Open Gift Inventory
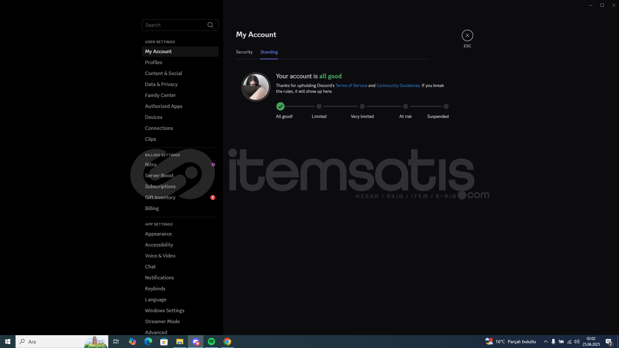The height and width of the screenshot is (348, 619). (180, 198)
